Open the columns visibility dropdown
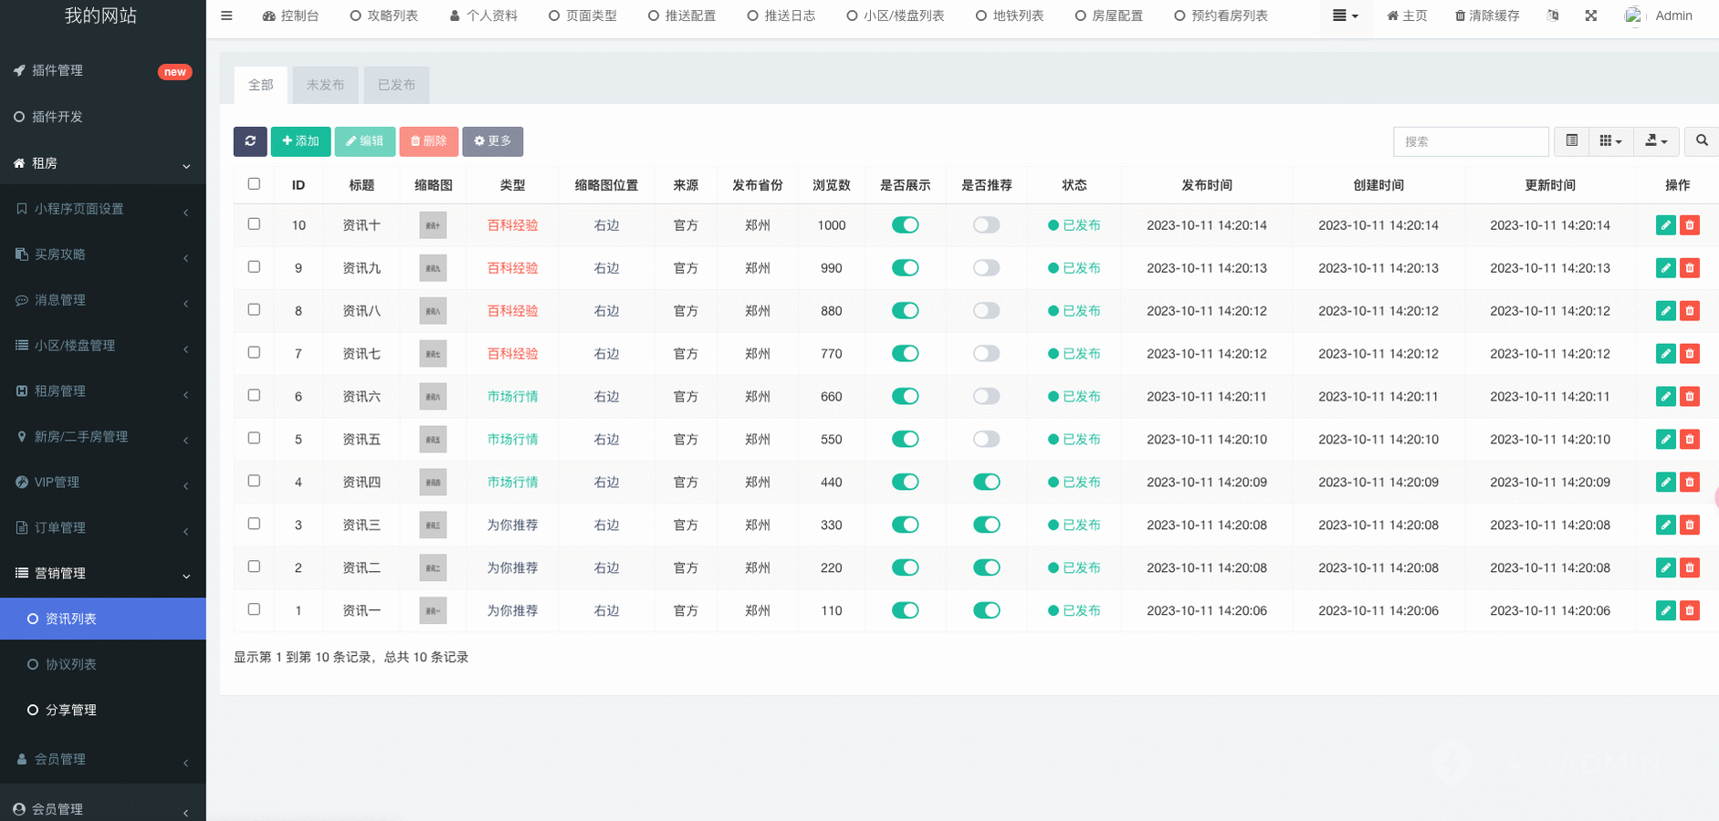The image size is (1719, 821). pyautogui.click(x=1609, y=141)
